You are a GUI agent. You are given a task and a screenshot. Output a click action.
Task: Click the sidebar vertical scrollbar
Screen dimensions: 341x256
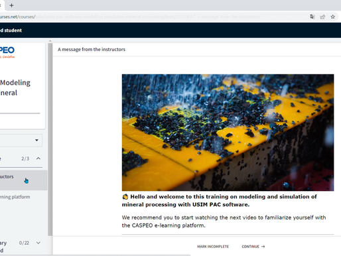(x=50, y=139)
